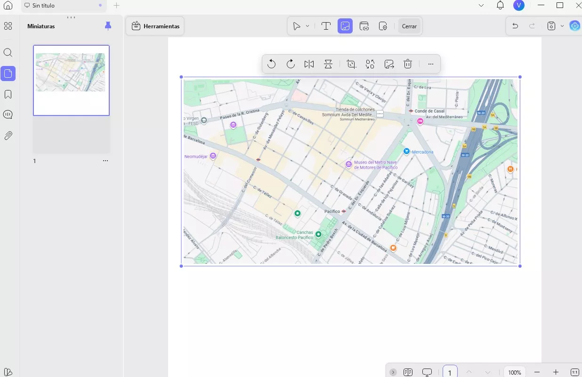The image size is (582, 377).
Task: Open the page display layout icon
Action: click(x=408, y=372)
